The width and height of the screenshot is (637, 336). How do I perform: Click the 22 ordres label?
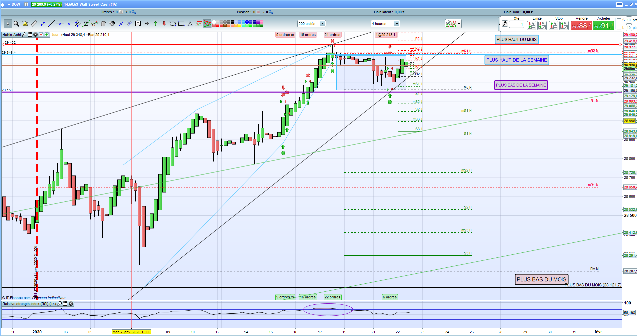point(332,297)
